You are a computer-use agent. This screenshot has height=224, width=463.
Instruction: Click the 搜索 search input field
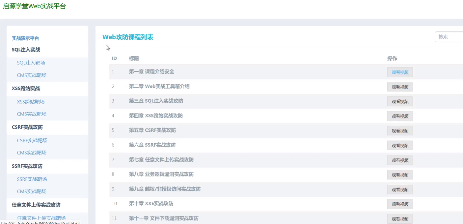click(x=449, y=37)
